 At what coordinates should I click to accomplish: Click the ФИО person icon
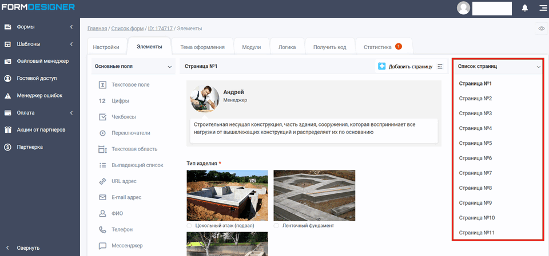(102, 213)
